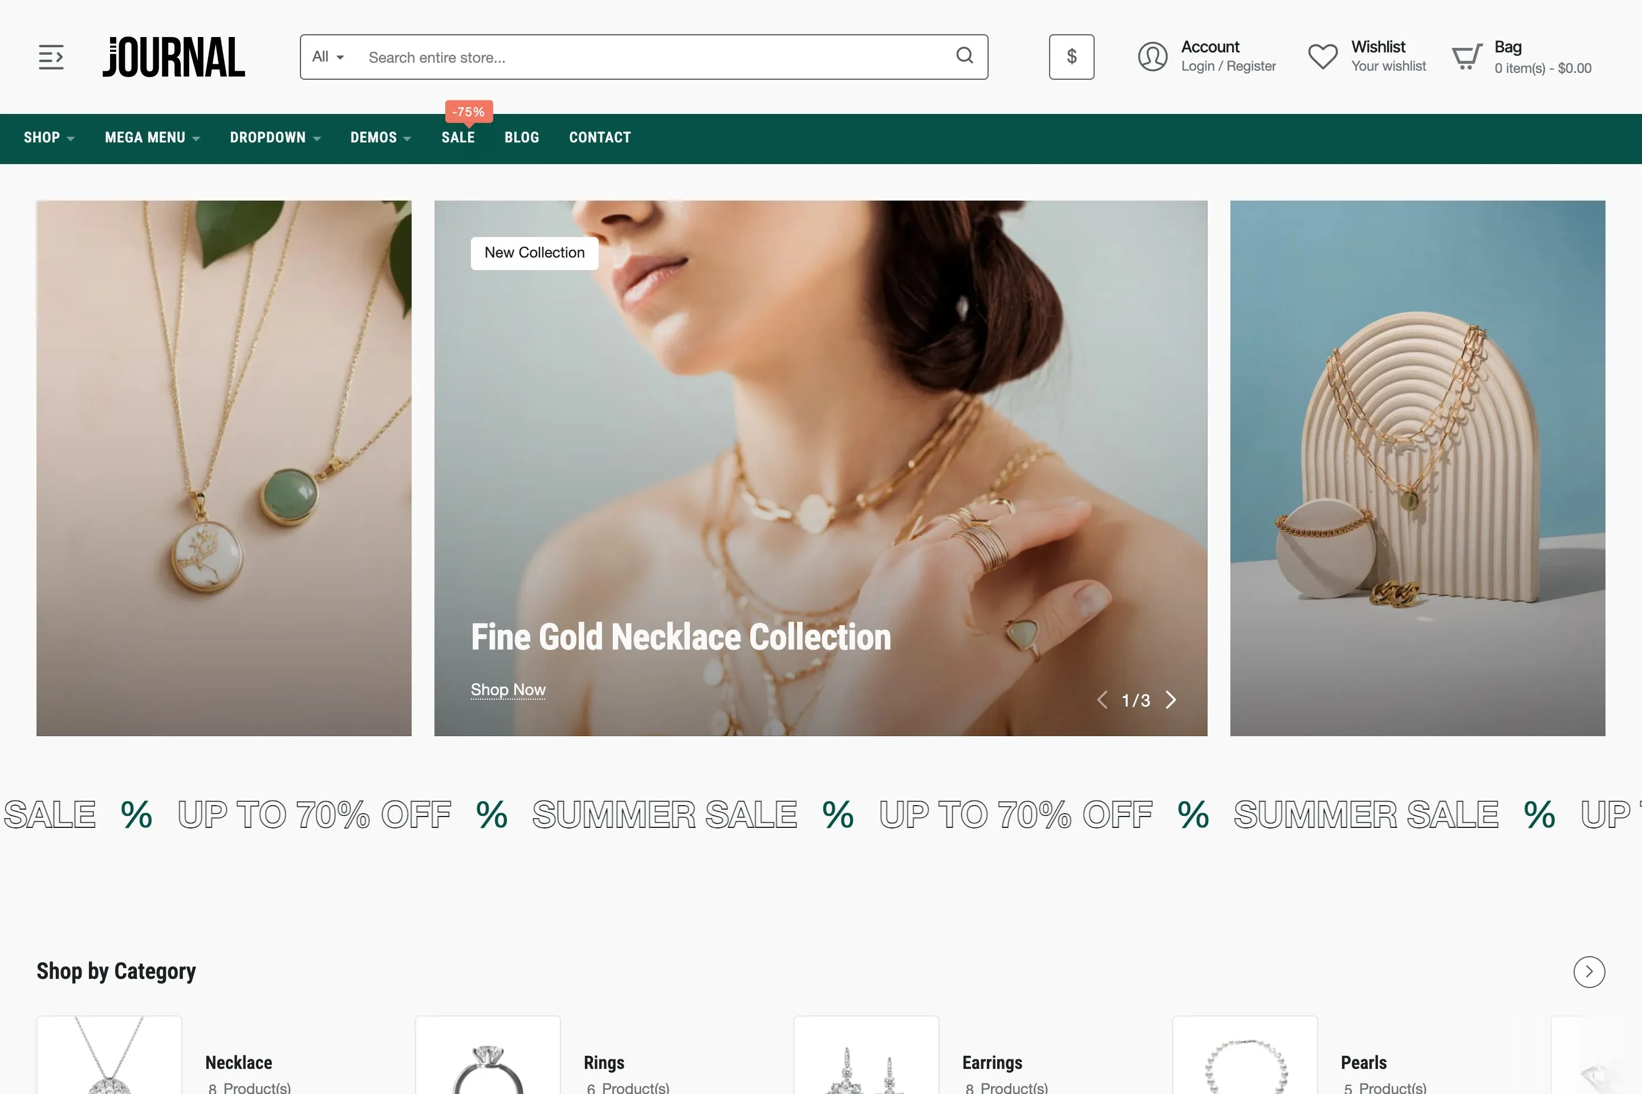This screenshot has height=1094, width=1642.
Task: Click the Fine Gold Necklace Collection heading
Action: 681,637
